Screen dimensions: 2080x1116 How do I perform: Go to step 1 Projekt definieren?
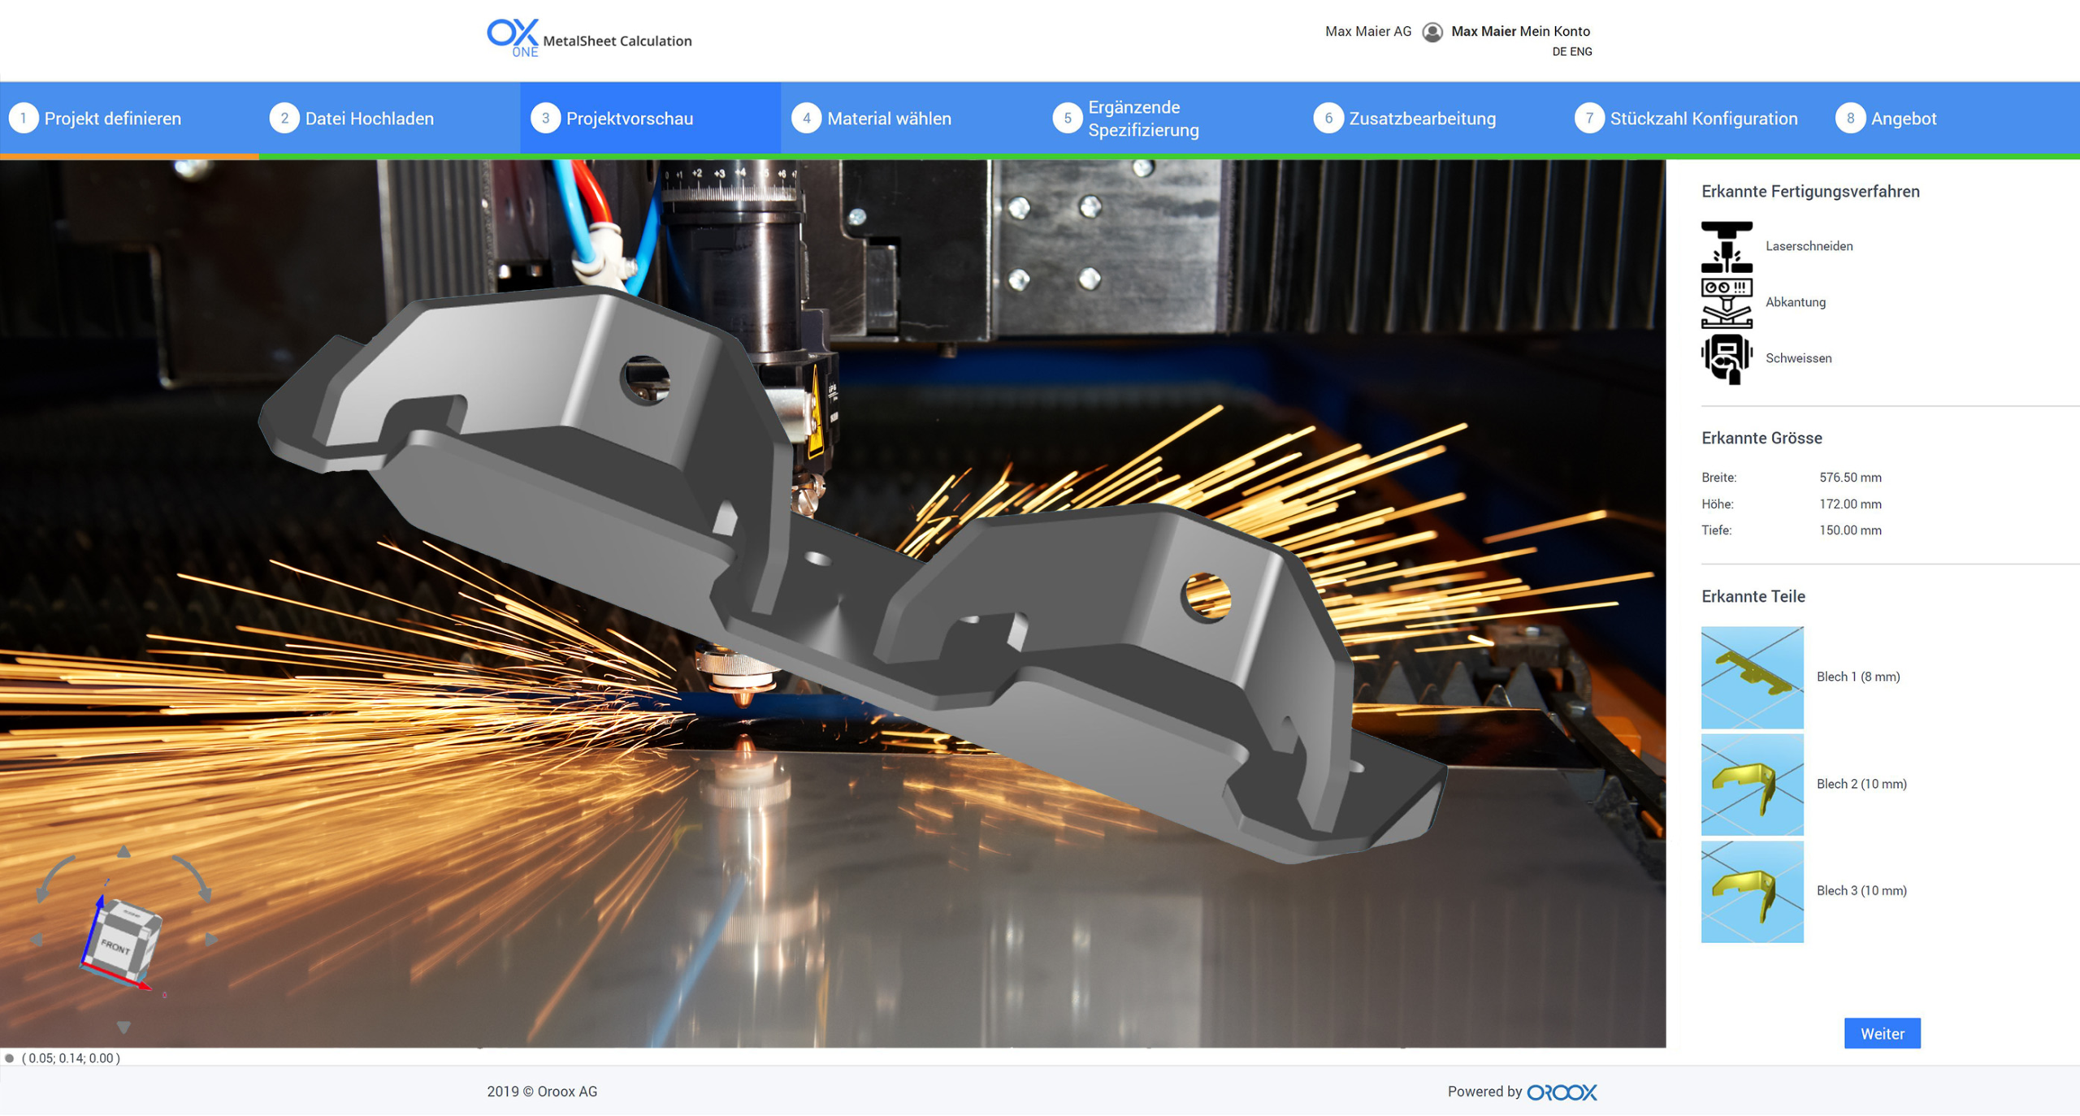pos(112,119)
